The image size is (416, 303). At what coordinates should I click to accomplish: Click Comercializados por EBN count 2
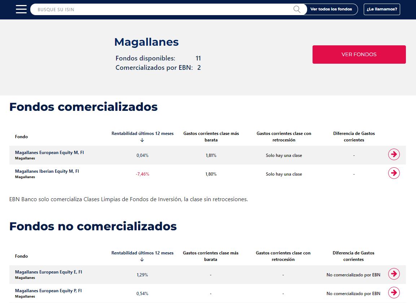(x=199, y=68)
